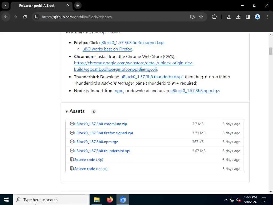Open site information icon in address bar
Image resolution: width=273 pixels, height=205 pixels.
pyautogui.click(x=36, y=17)
